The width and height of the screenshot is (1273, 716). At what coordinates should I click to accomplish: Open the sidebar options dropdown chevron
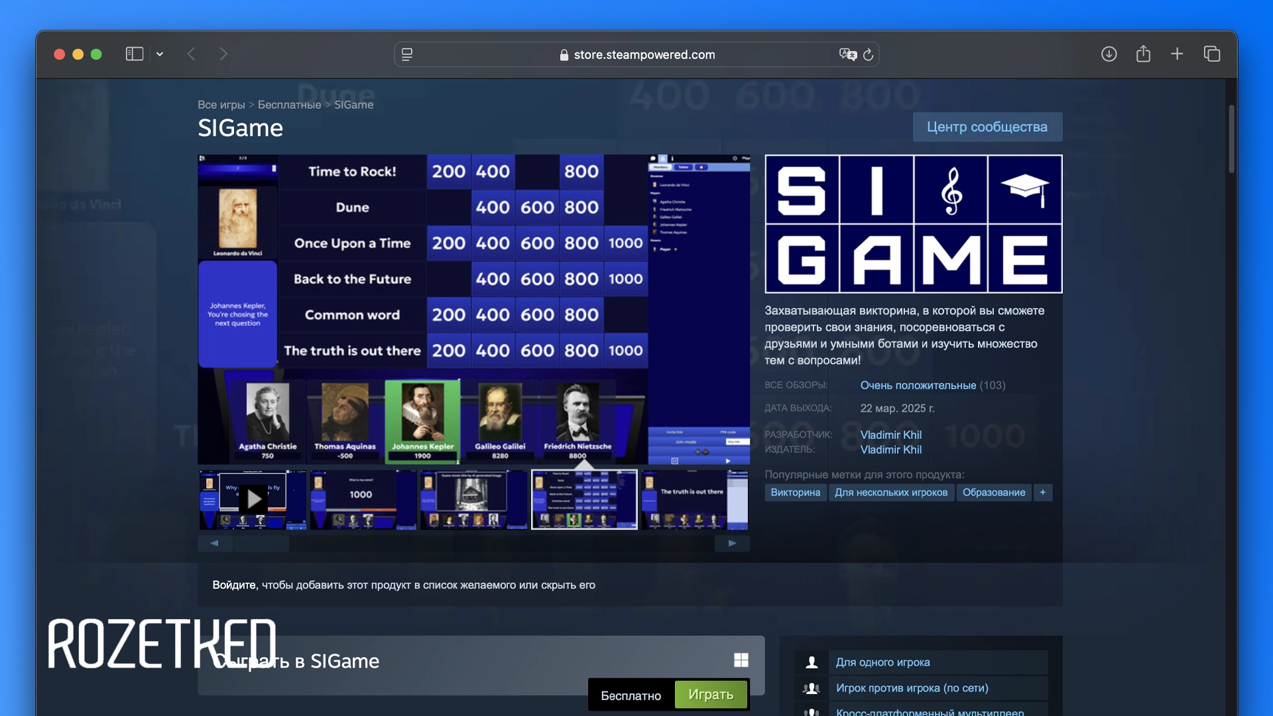[160, 54]
